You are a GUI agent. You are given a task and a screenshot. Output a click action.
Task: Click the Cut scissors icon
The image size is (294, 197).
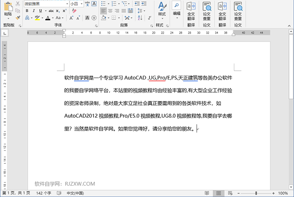pyautogui.click(x=18, y=3)
